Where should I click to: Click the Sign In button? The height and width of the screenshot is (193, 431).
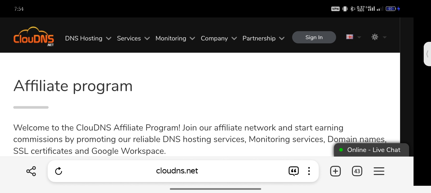tap(314, 37)
